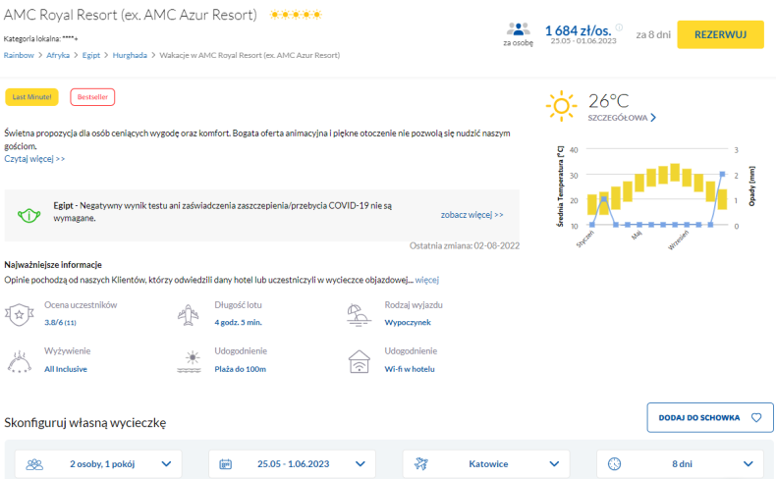Go to the Egipt breadcrumb
The width and height of the screenshot is (776, 479).
(x=91, y=55)
